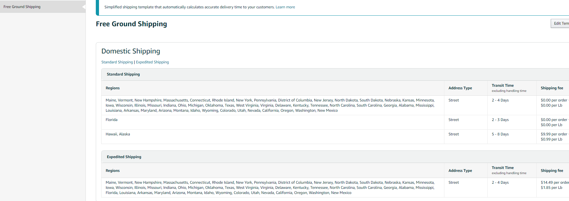569x201 pixels.
Task: Click 2 - 4 Days transit in Expedited row
Action: point(500,182)
